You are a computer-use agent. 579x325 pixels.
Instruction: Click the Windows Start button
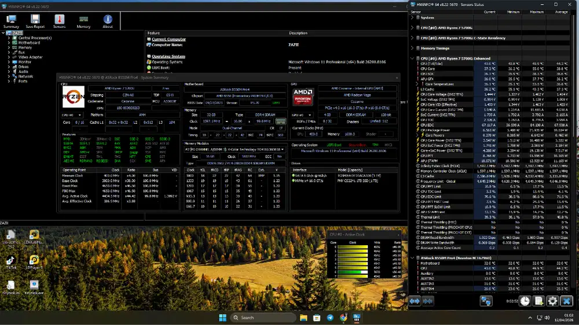[222, 317]
